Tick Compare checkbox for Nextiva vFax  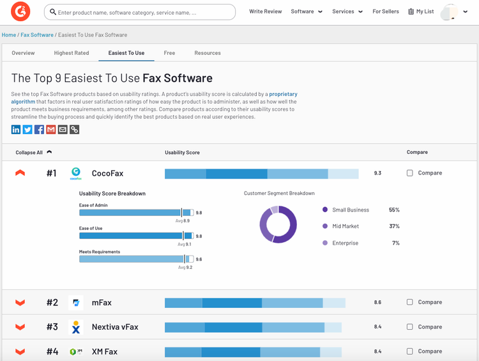409,326
